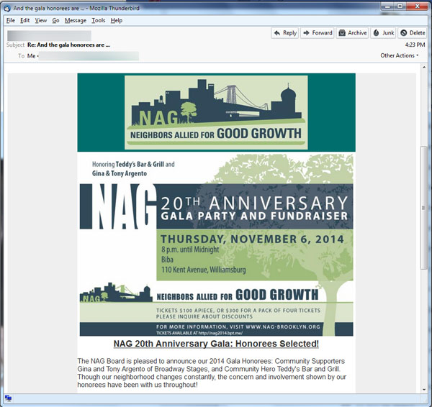Mark the message as Junk
The width and height of the screenshot is (432, 407).
[x=383, y=33]
